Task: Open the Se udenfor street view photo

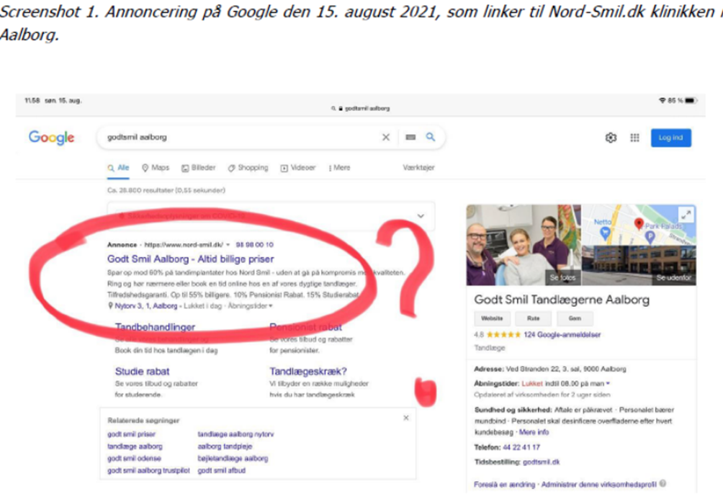Action: [639, 266]
